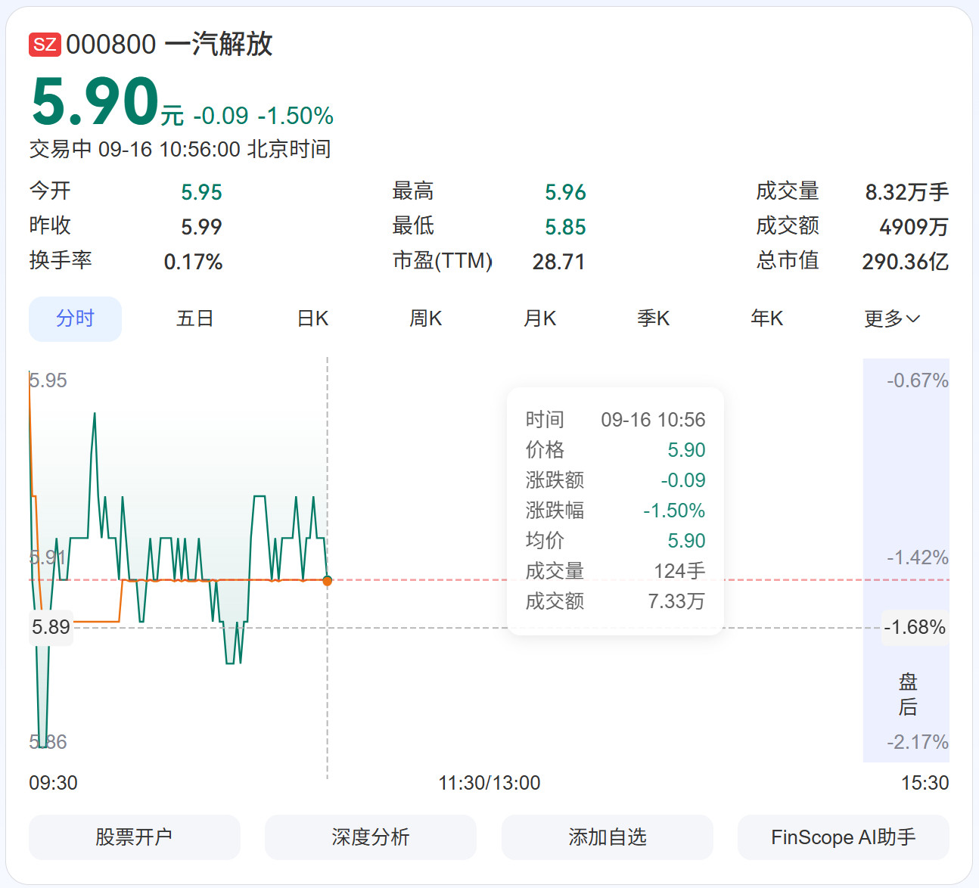Click the stock name 000800 一汽解放
The height and width of the screenshot is (888, 979).
(x=169, y=45)
